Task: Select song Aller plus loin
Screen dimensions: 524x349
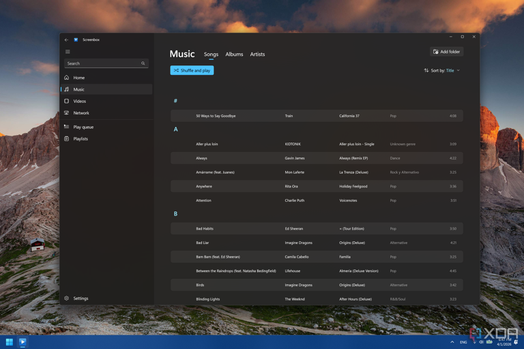Action: coord(317,144)
